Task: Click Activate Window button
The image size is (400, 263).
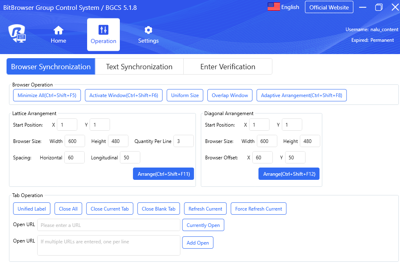Action: (x=124, y=95)
